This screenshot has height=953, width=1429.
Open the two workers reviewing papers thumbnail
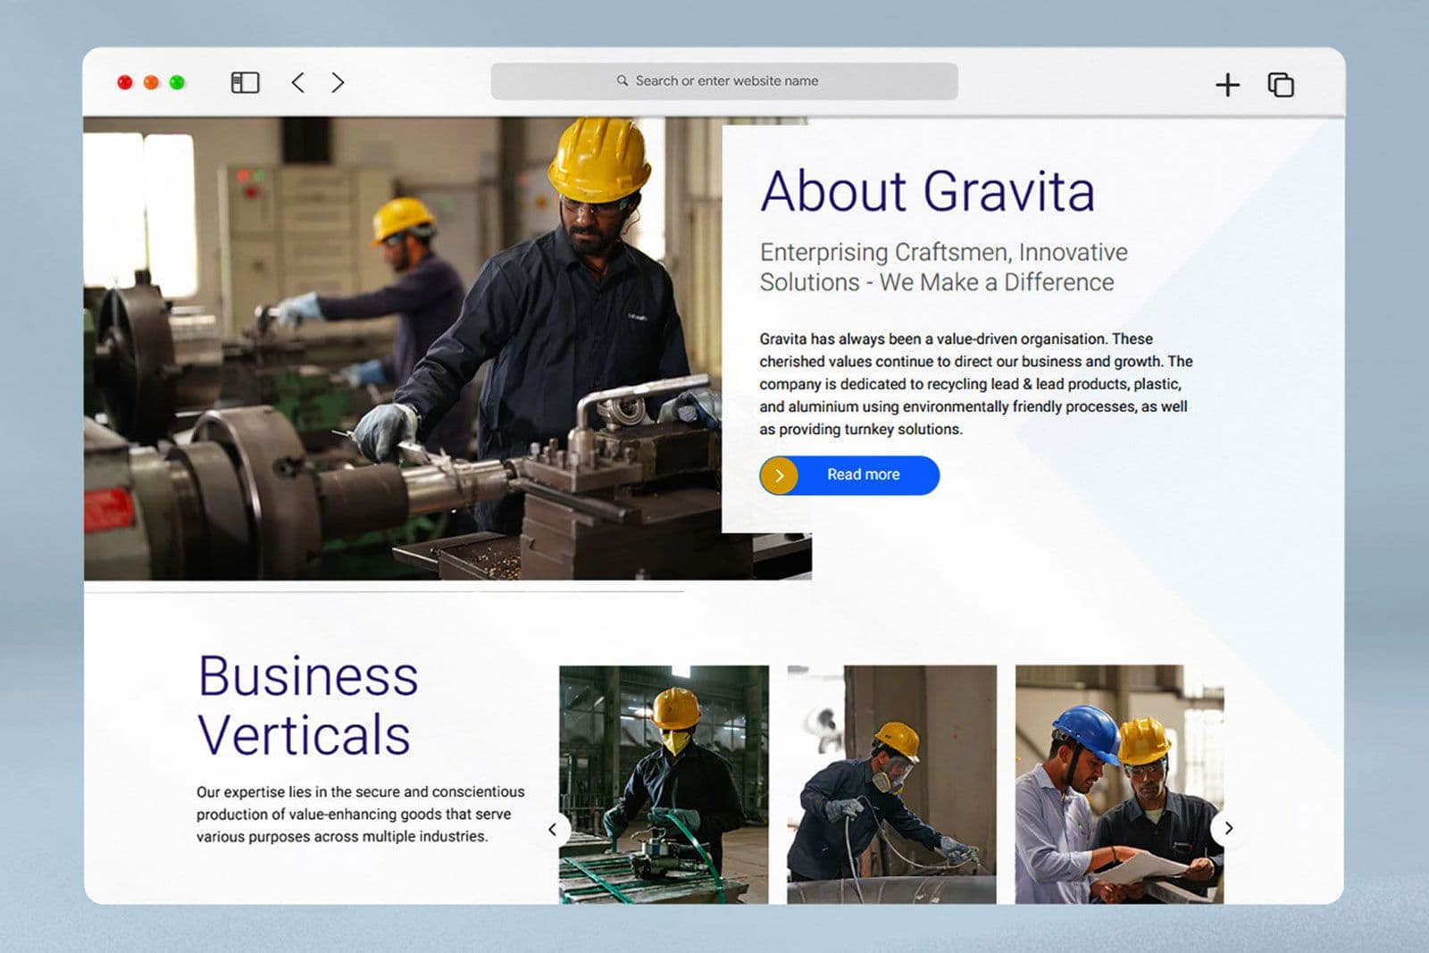(1119, 784)
